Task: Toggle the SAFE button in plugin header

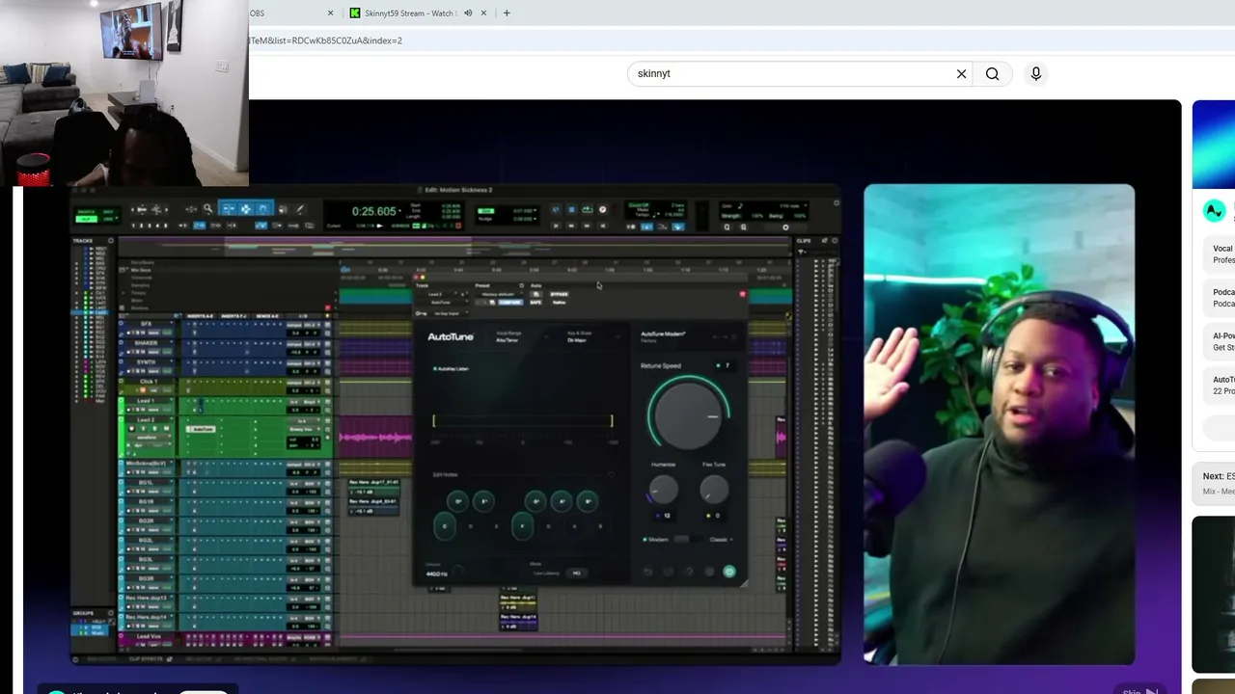Action: click(x=535, y=303)
